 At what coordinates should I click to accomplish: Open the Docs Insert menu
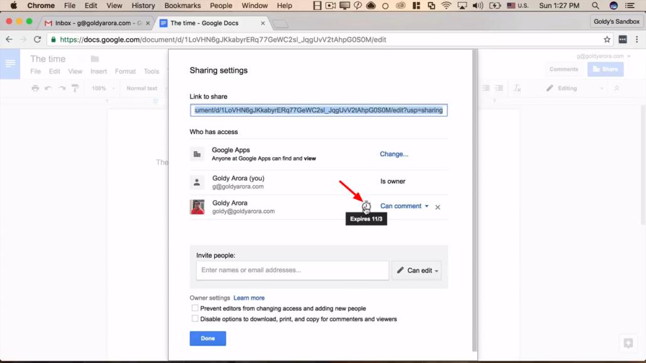[98, 71]
